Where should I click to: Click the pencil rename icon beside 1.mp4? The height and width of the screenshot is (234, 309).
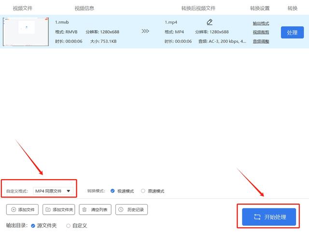coord(210,22)
